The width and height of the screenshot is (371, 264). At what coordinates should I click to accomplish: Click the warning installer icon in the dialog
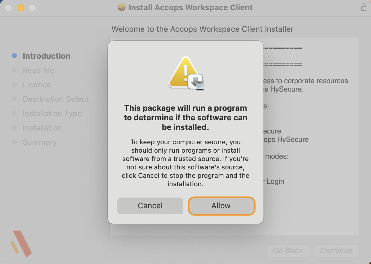pyautogui.click(x=186, y=73)
